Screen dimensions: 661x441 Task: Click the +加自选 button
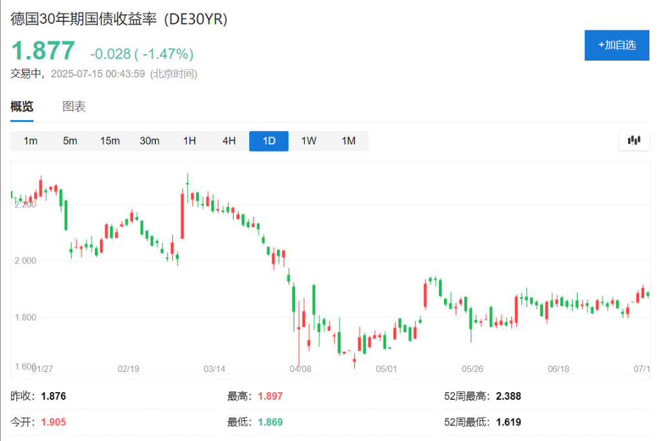(616, 45)
